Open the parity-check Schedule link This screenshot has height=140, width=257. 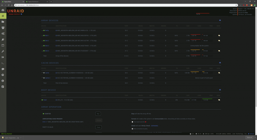tap(154, 126)
